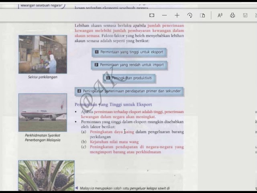The height and width of the screenshot is (193, 257).
Task: Click the caption 'Sektor perkilangan'
Action: click(43, 77)
